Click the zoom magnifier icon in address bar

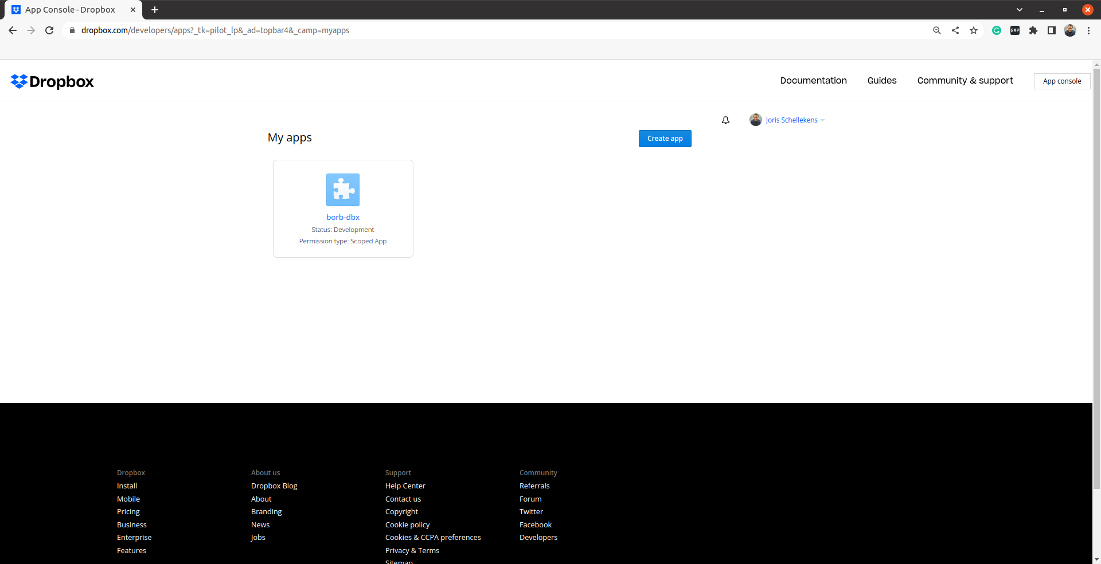(x=937, y=30)
